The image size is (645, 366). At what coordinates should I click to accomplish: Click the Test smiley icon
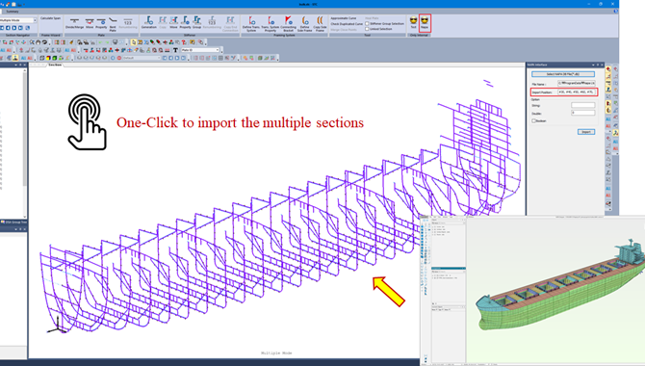[x=413, y=22]
